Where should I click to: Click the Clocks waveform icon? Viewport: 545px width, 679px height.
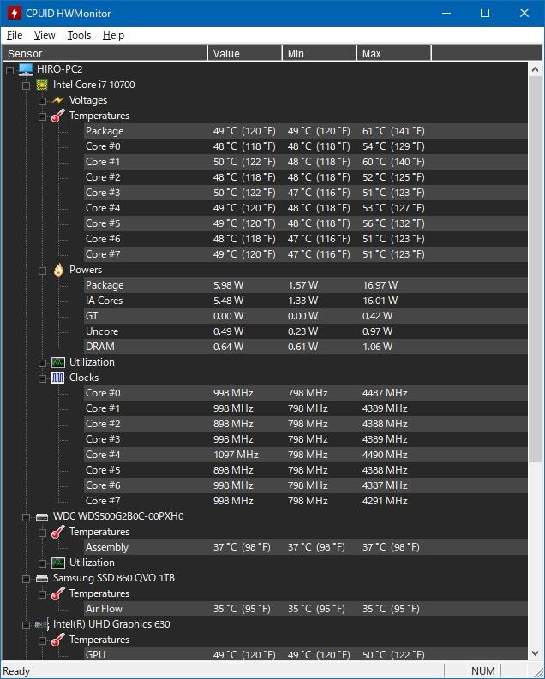coord(58,378)
